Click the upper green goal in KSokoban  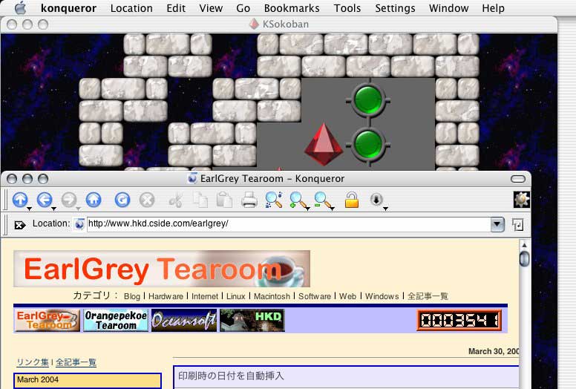(368, 100)
